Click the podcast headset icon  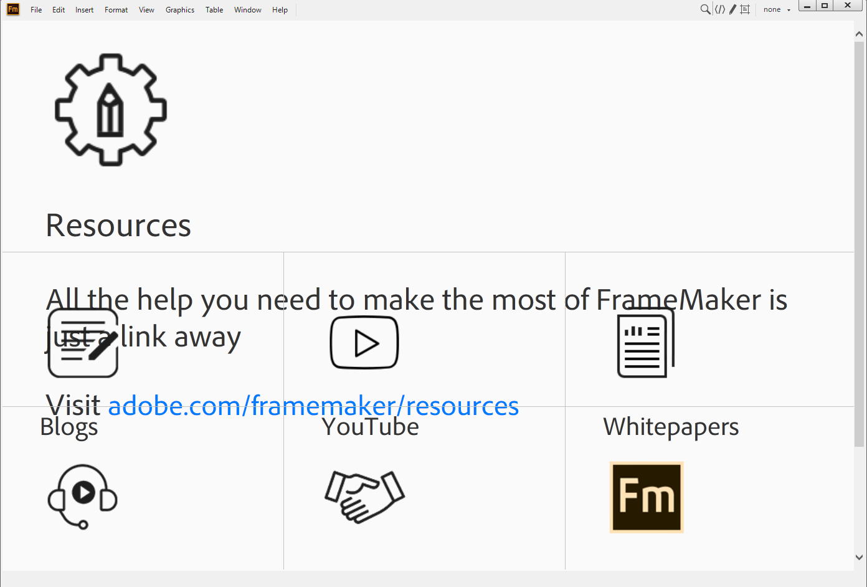pyautogui.click(x=82, y=497)
